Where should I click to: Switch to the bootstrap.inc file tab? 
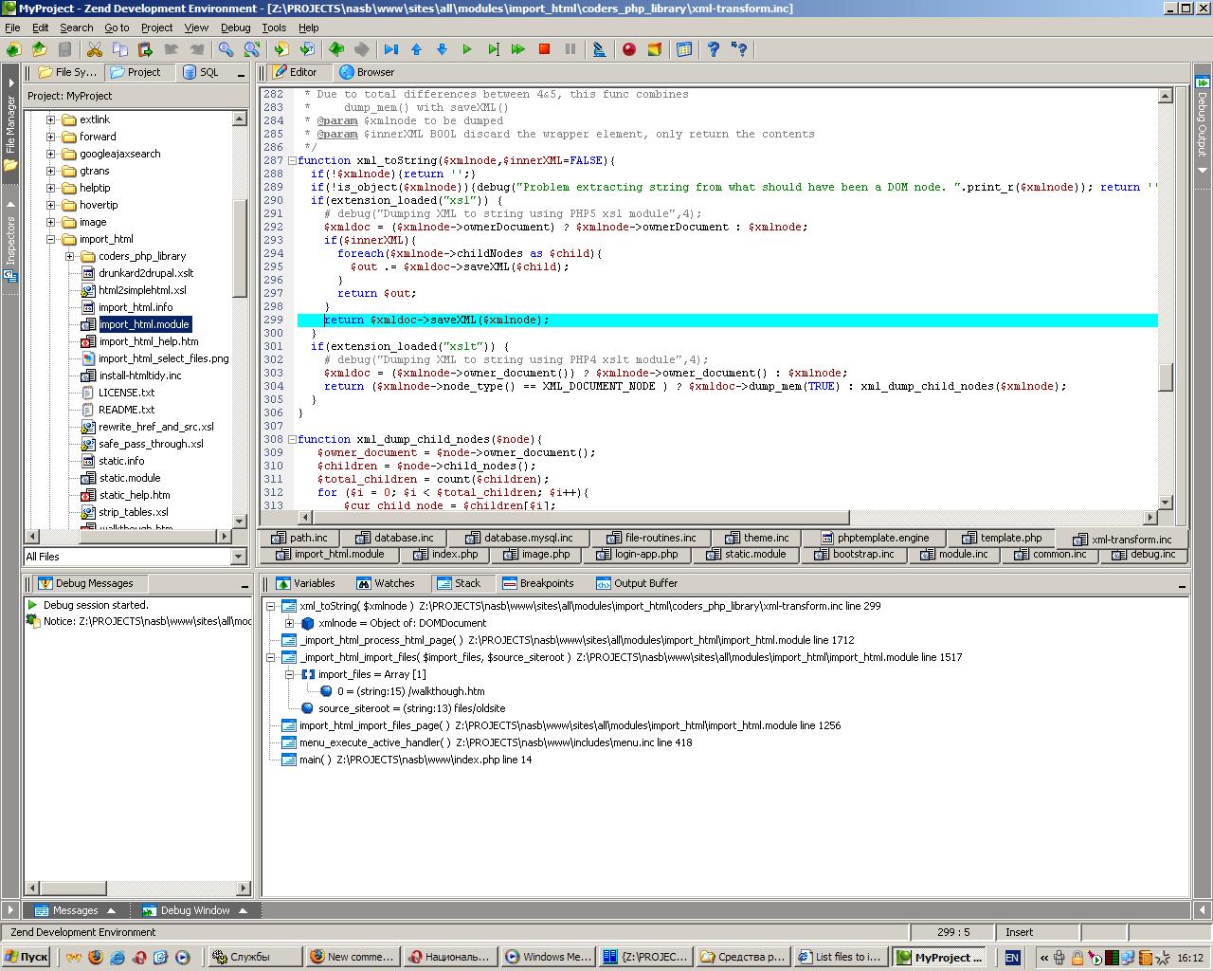(855, 554)
